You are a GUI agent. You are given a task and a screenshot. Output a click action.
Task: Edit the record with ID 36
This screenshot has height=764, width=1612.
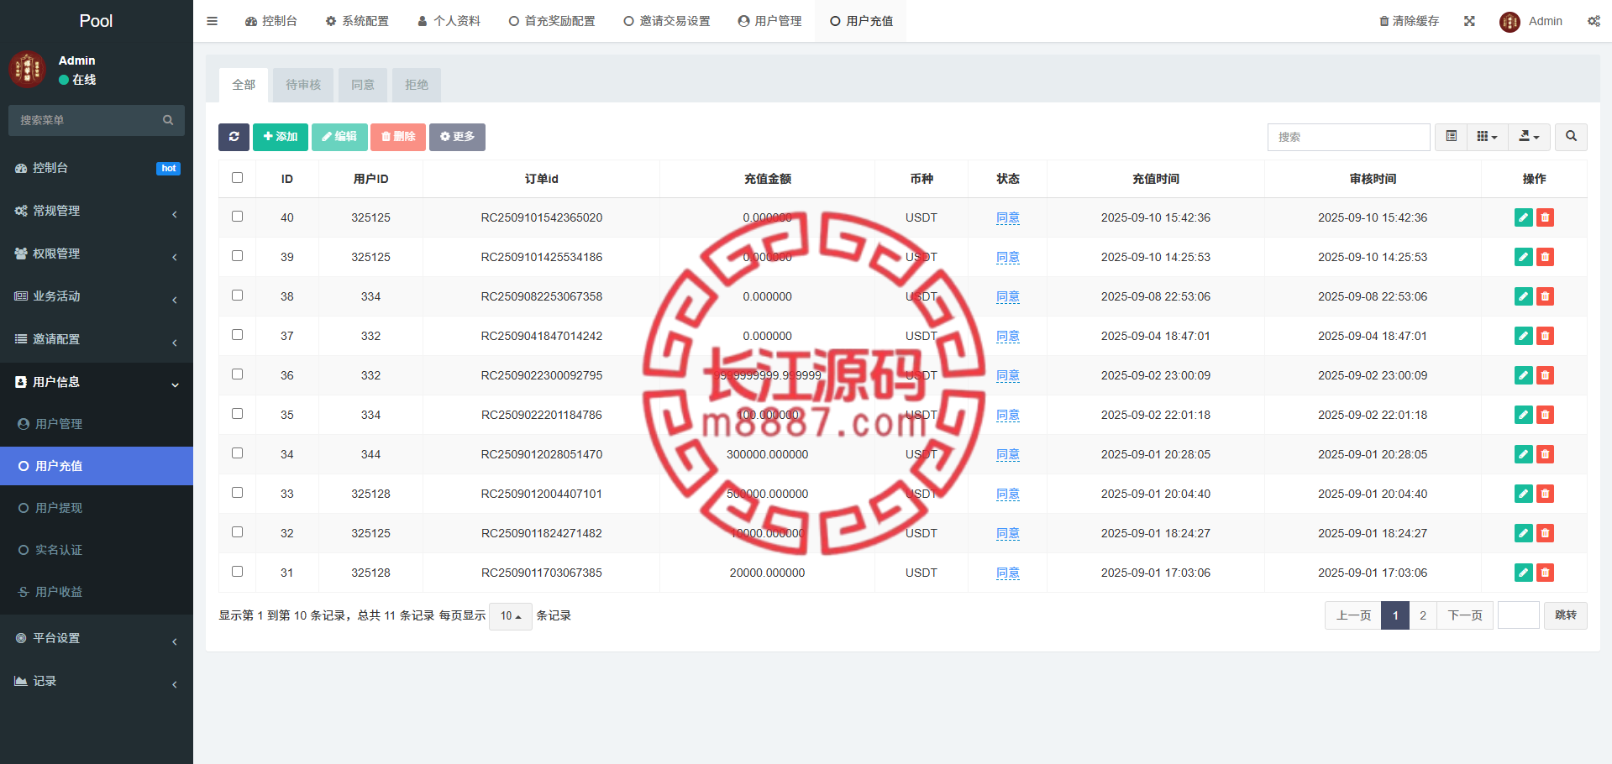[1524, 375]
